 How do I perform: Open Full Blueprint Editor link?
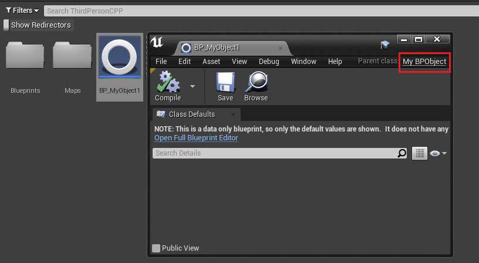tap(196, 138)
